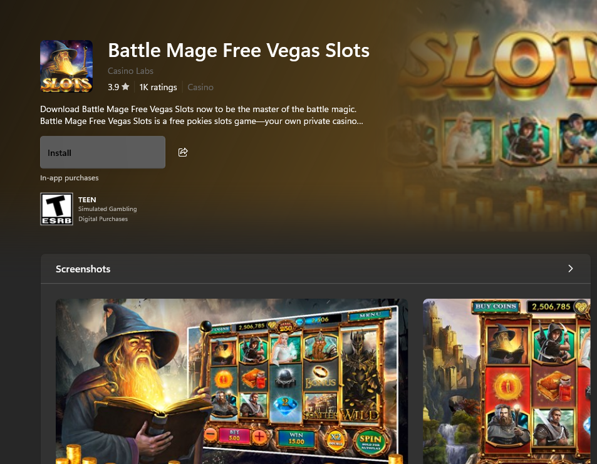Click the MENU tab in game screenshot
Viewport: 597px width, 464px height.
point(370,315)
